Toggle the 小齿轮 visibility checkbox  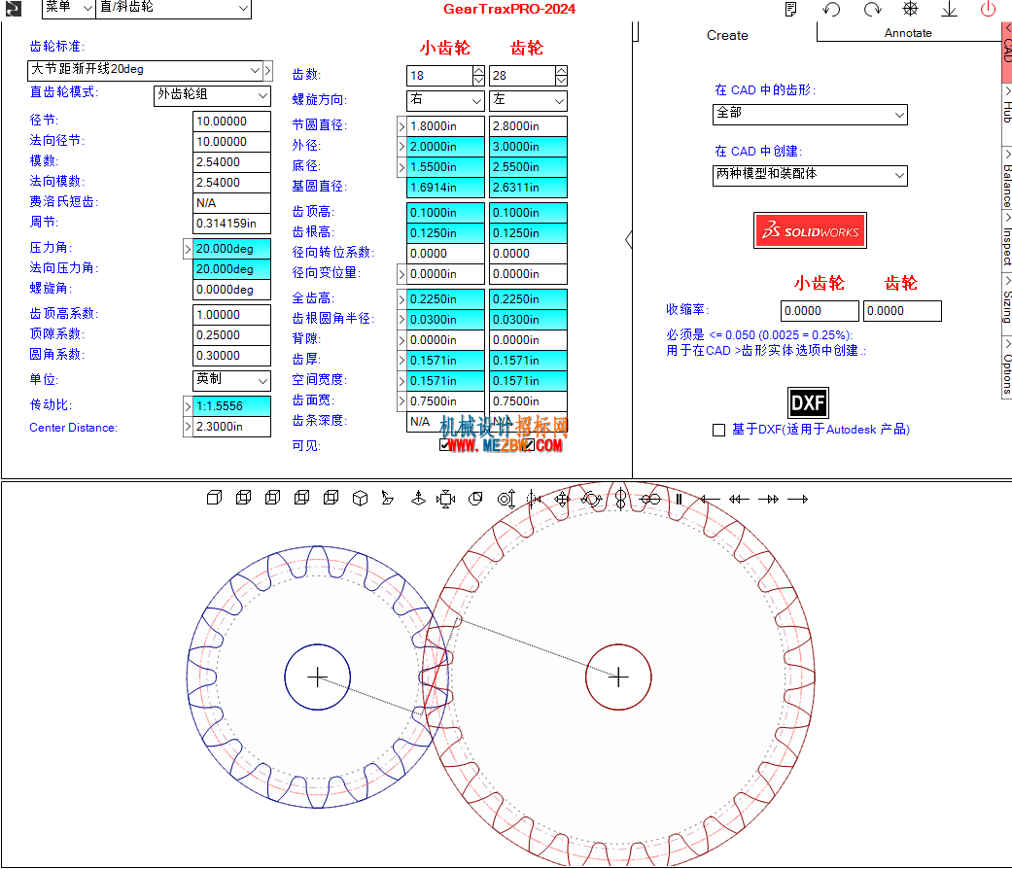(x=444, y=444)
